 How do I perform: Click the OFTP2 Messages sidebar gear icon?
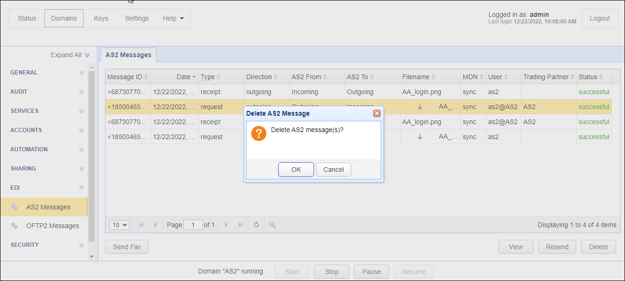pos(14,226)
